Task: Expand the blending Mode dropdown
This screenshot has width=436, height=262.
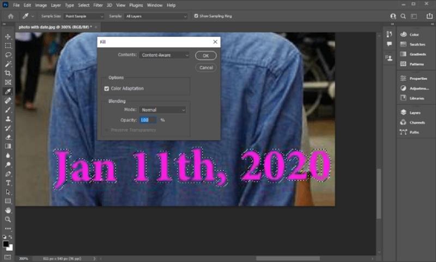Action: click(x=162, y=110)
